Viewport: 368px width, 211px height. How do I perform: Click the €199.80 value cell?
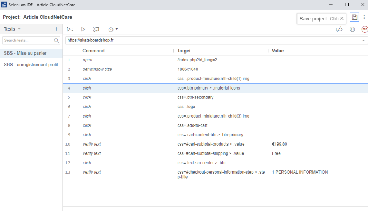[x=279, y=144]
